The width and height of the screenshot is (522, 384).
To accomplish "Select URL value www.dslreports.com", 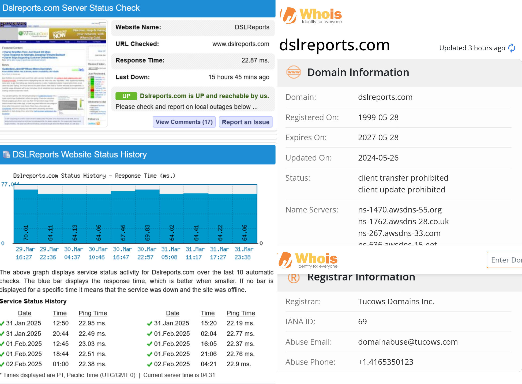I will click(x=241, y=44).
